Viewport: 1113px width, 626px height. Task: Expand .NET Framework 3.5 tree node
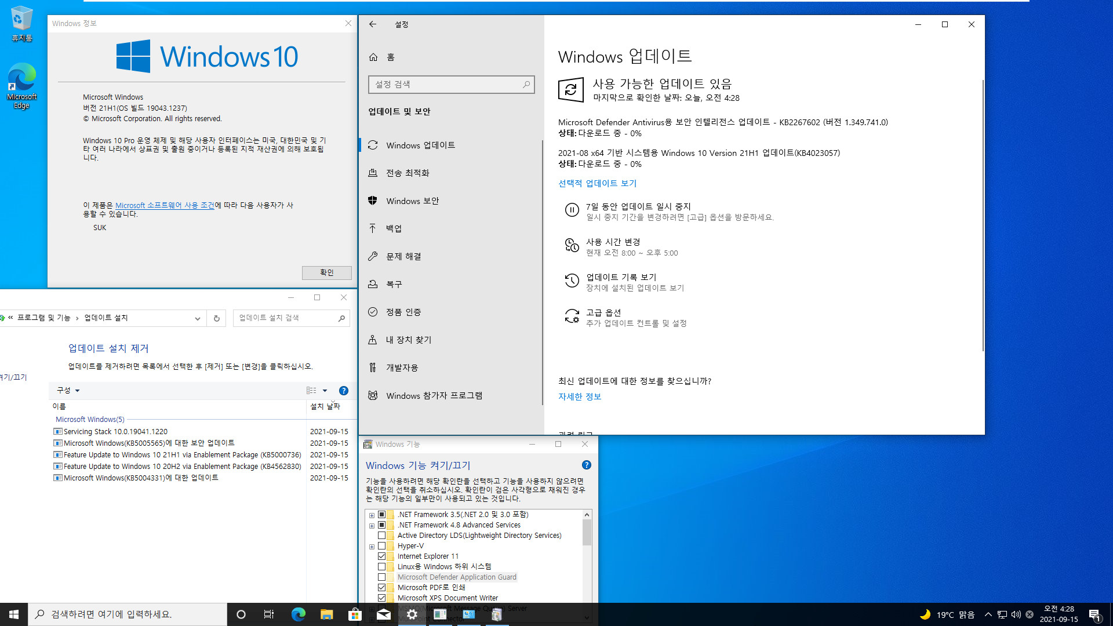[372, 515]
